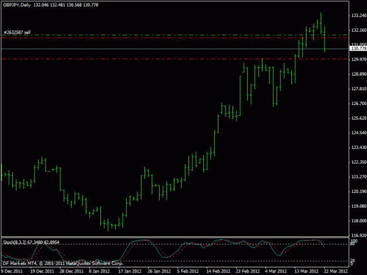The height and width of the screenshot is (275, 367).
Task: Click the 125.620 price scale value
Action: pos(359,118)
